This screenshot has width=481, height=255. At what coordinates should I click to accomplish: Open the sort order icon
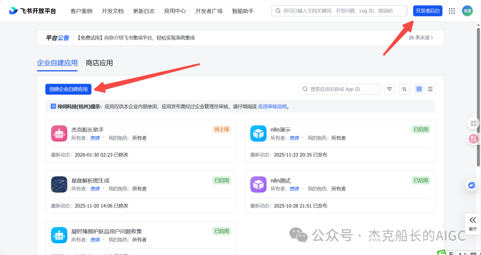point(404,89)
